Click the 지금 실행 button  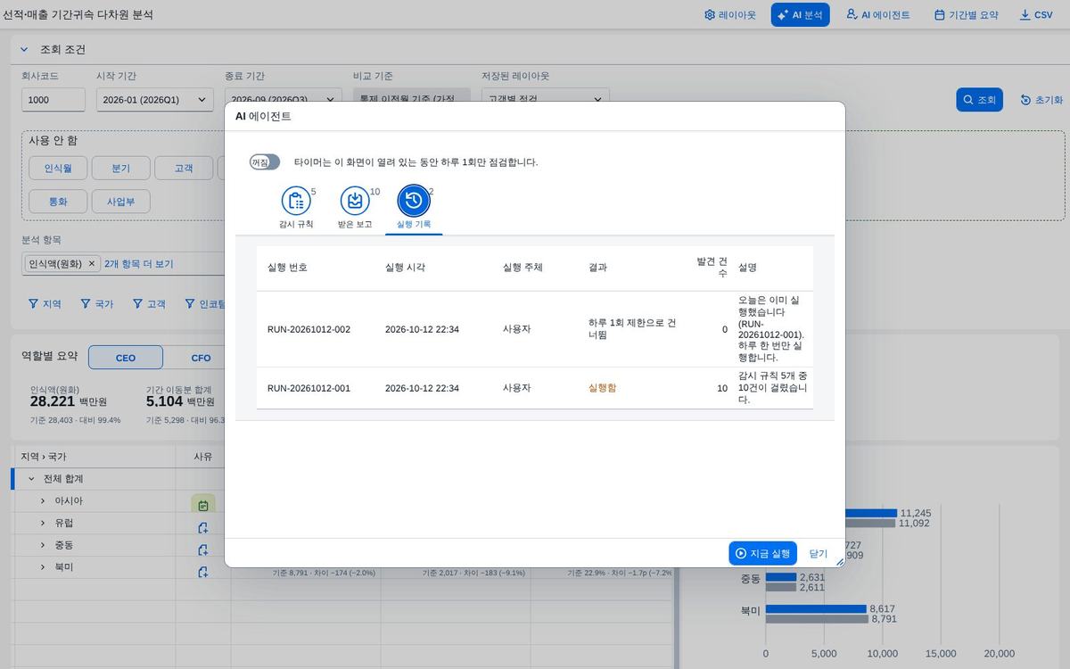pos(762,553)
